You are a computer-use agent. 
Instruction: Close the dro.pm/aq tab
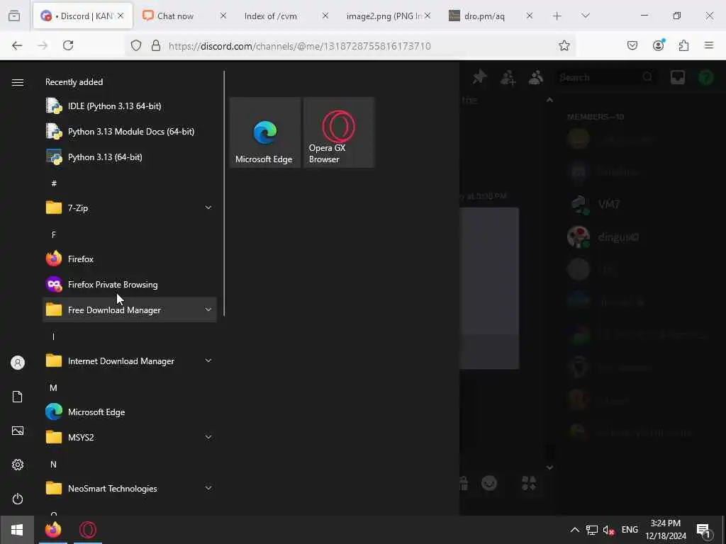(529, 16)
